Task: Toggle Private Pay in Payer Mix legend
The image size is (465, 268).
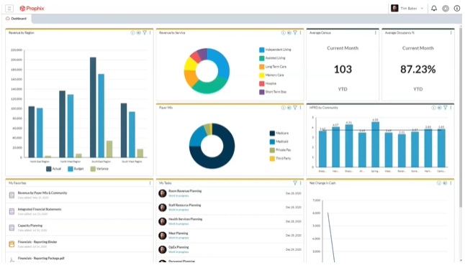Action: click(x=280, y=150)
